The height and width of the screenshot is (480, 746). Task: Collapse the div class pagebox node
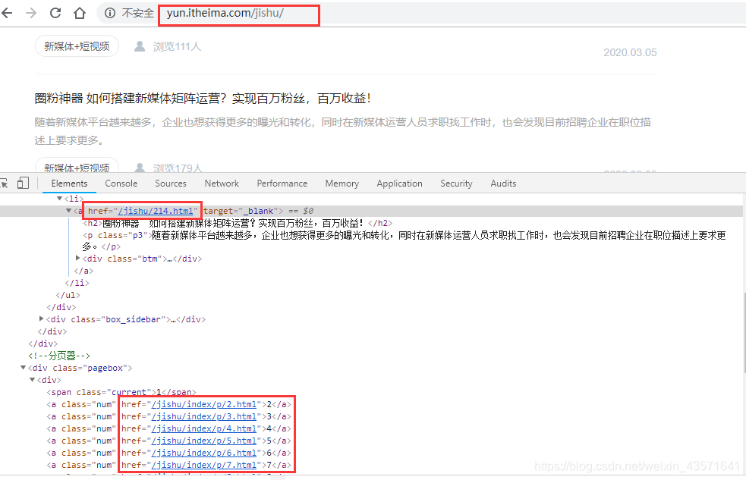coord(23,367)
